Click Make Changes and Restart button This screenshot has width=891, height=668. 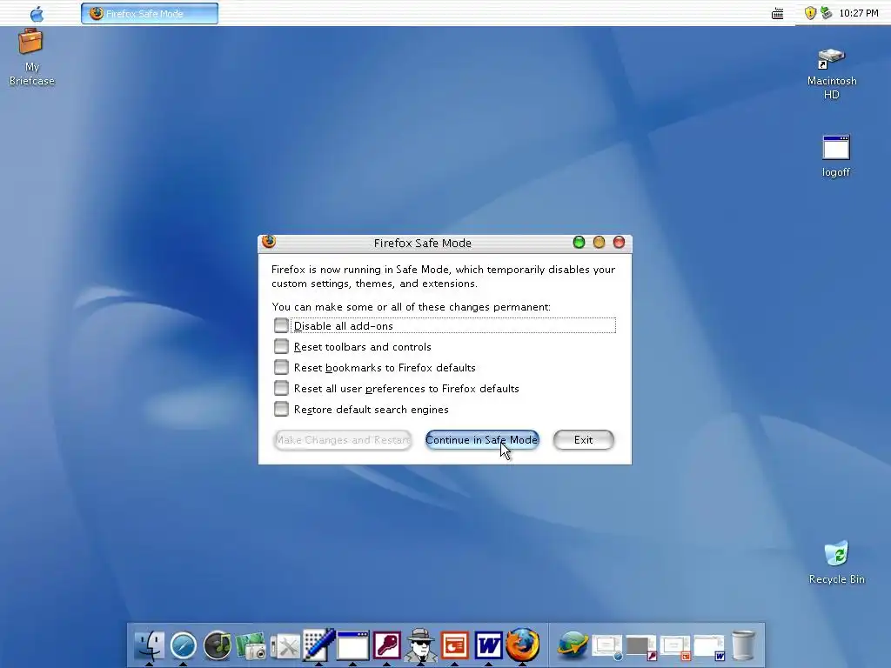(x=343, y=439)
